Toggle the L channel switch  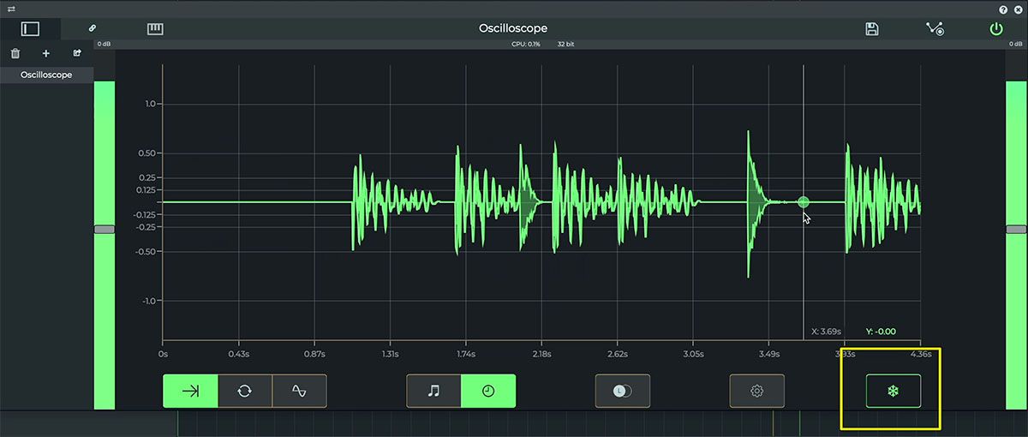pos(622,391)
